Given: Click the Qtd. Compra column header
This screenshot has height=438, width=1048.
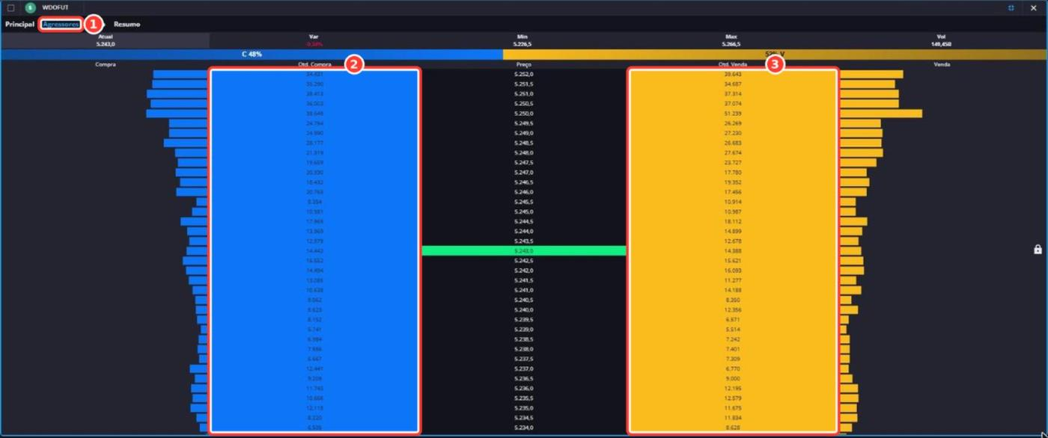Looking at the screenshot, I should pos(315,64).
